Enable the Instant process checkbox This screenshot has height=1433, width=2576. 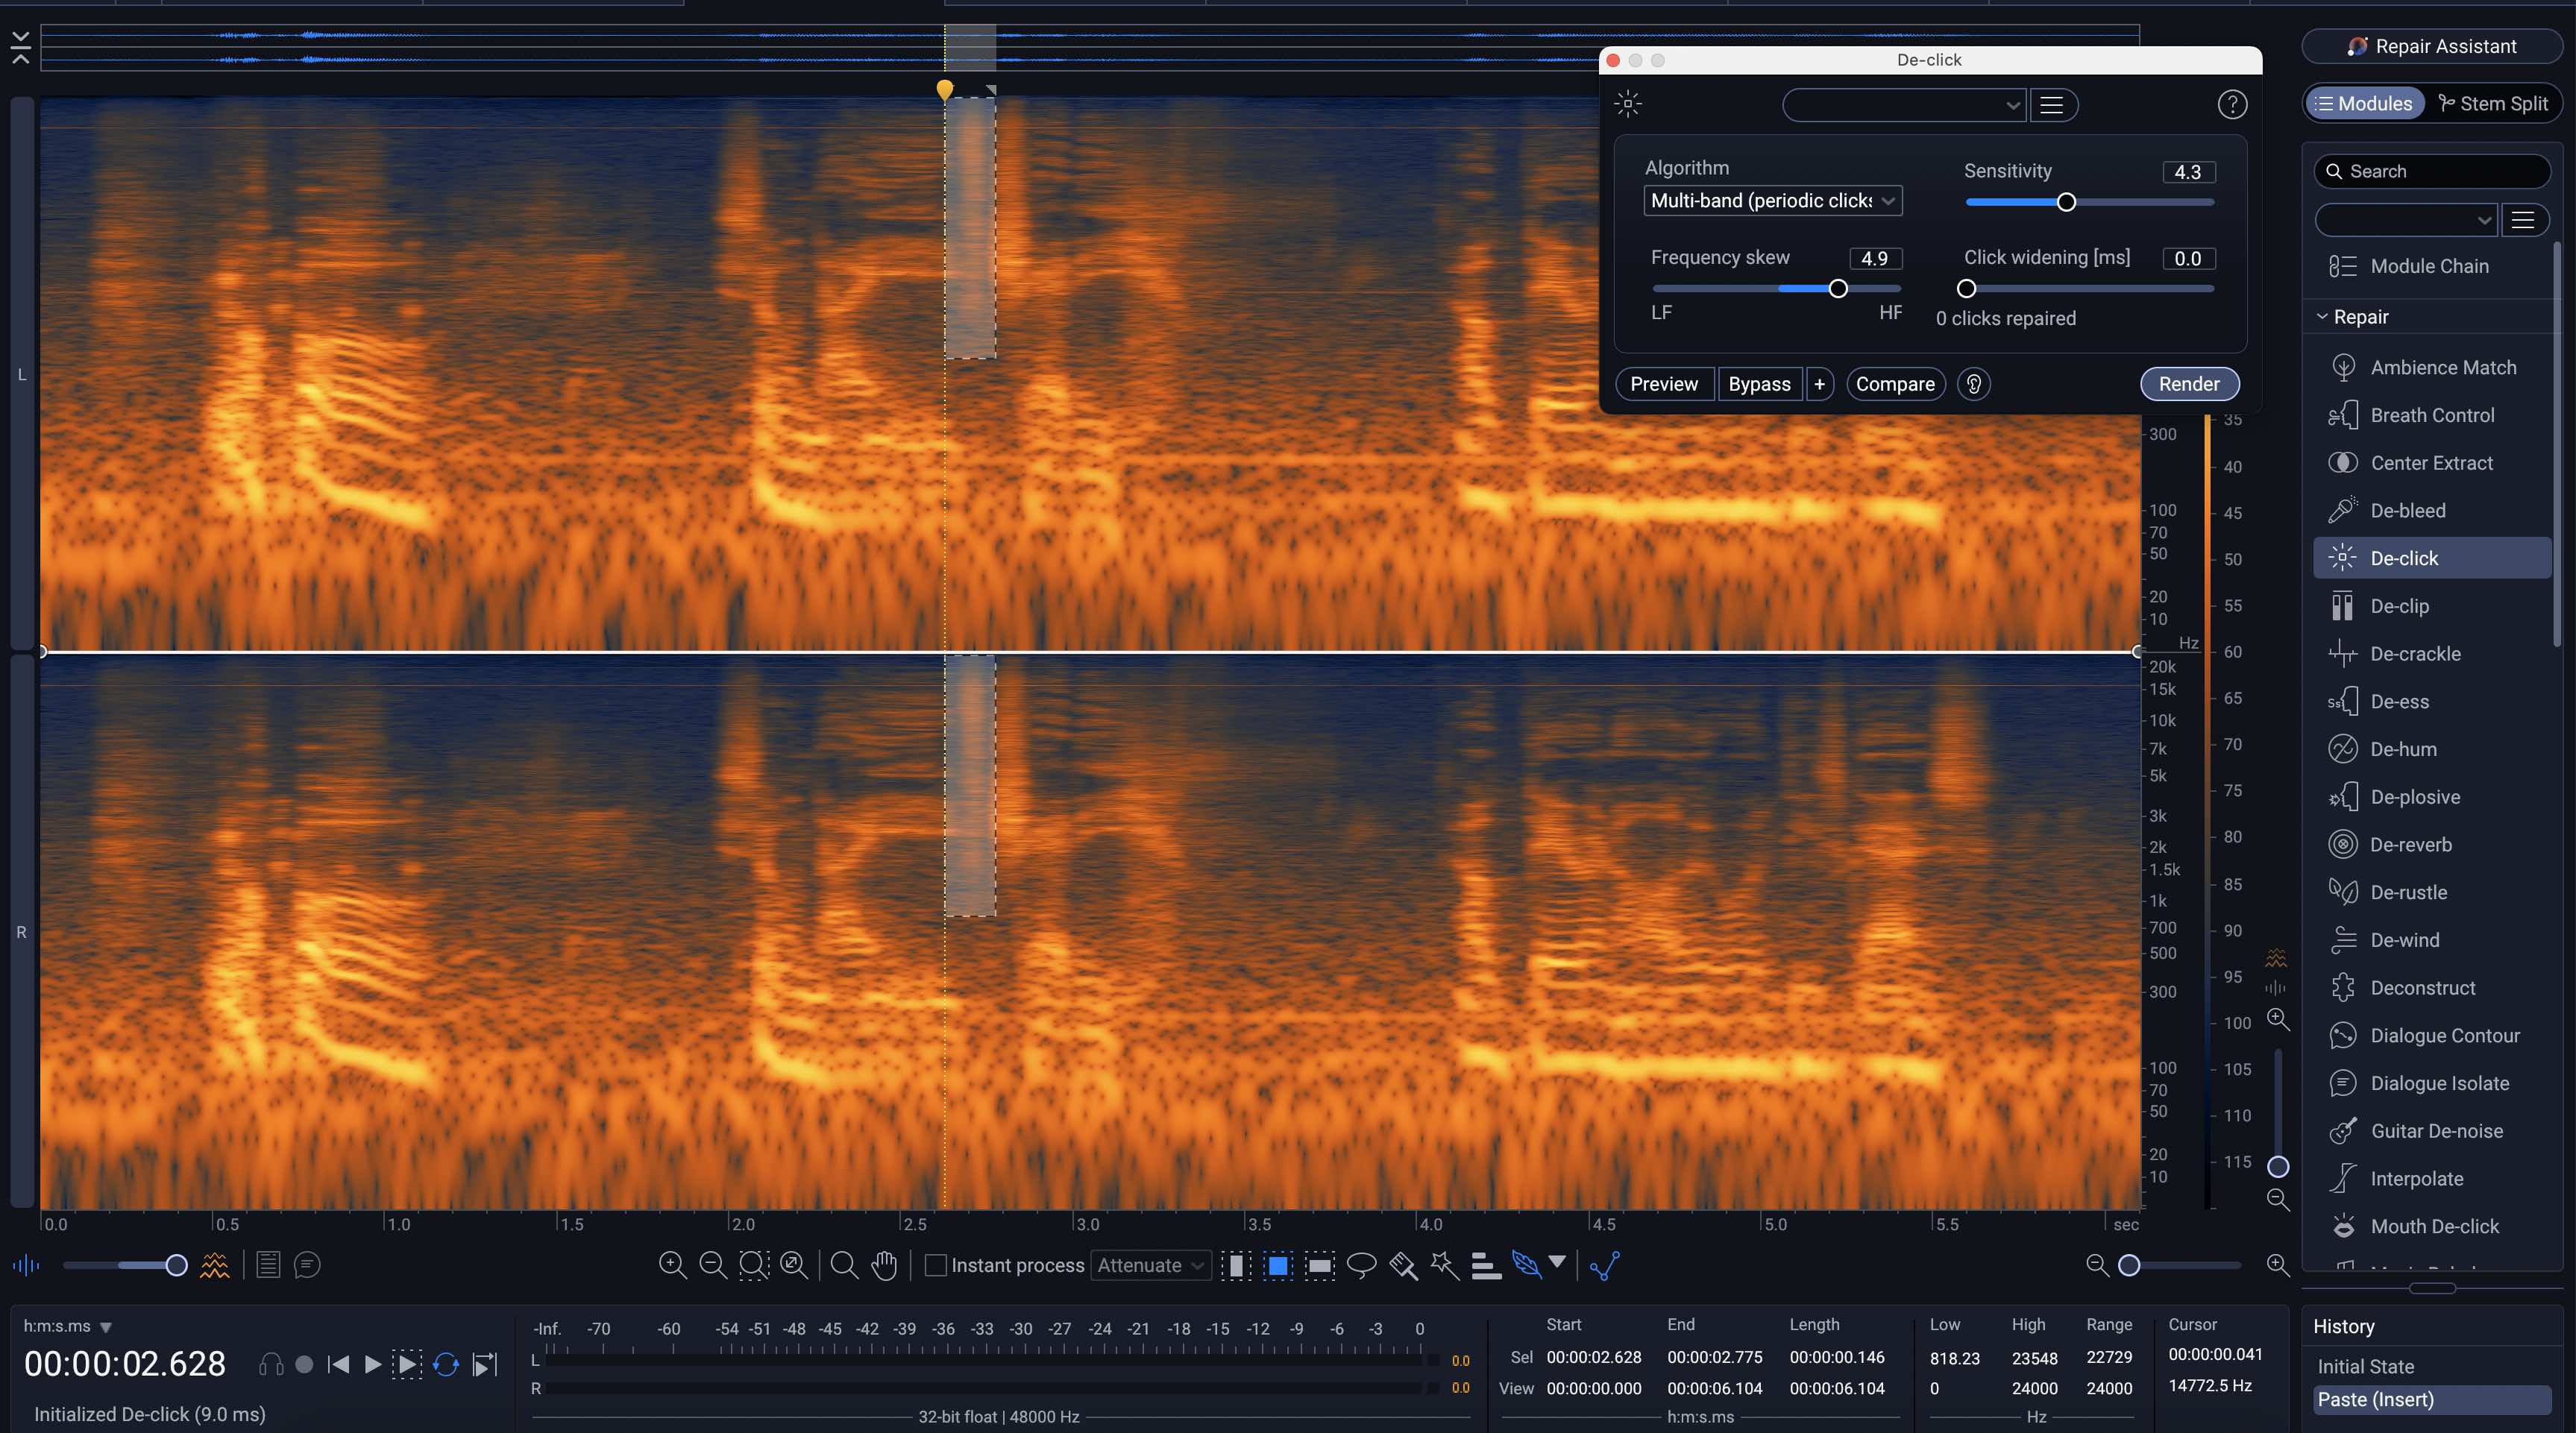(x=936, y=1265)
